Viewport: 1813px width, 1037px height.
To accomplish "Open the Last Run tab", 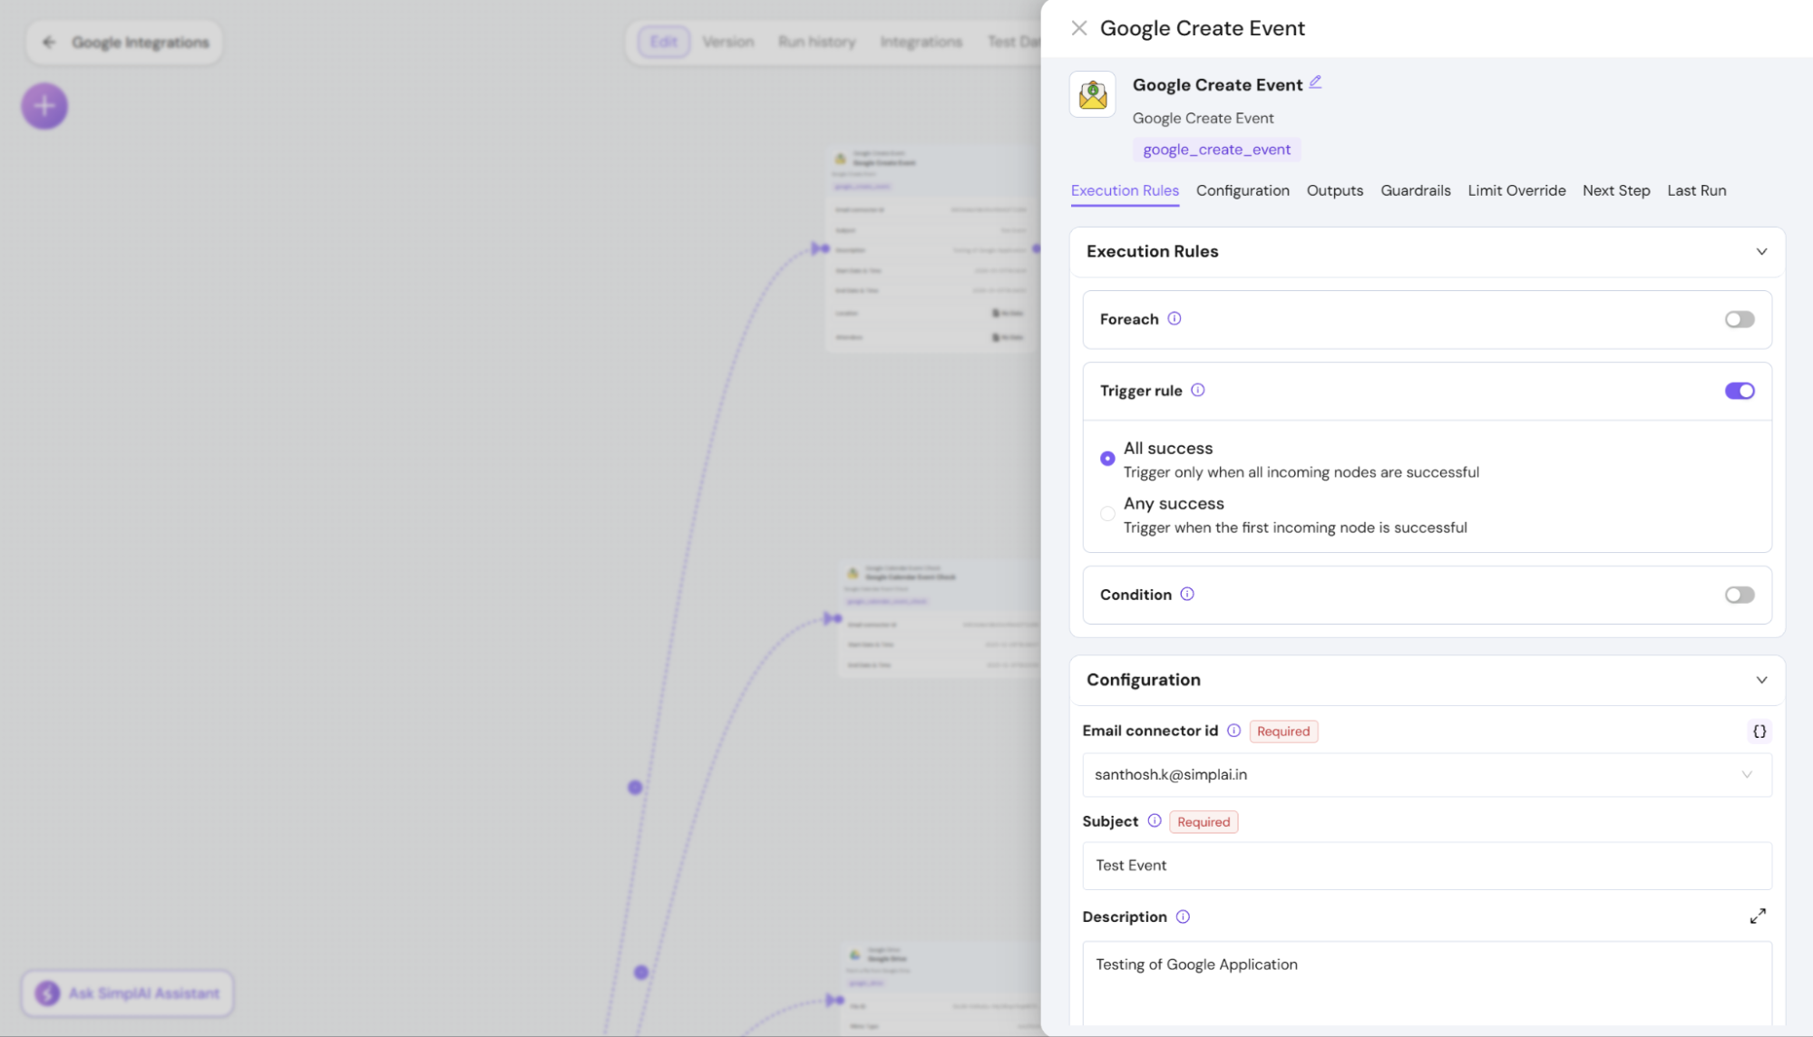I will pyautogui.click(x=1696, y=190).
